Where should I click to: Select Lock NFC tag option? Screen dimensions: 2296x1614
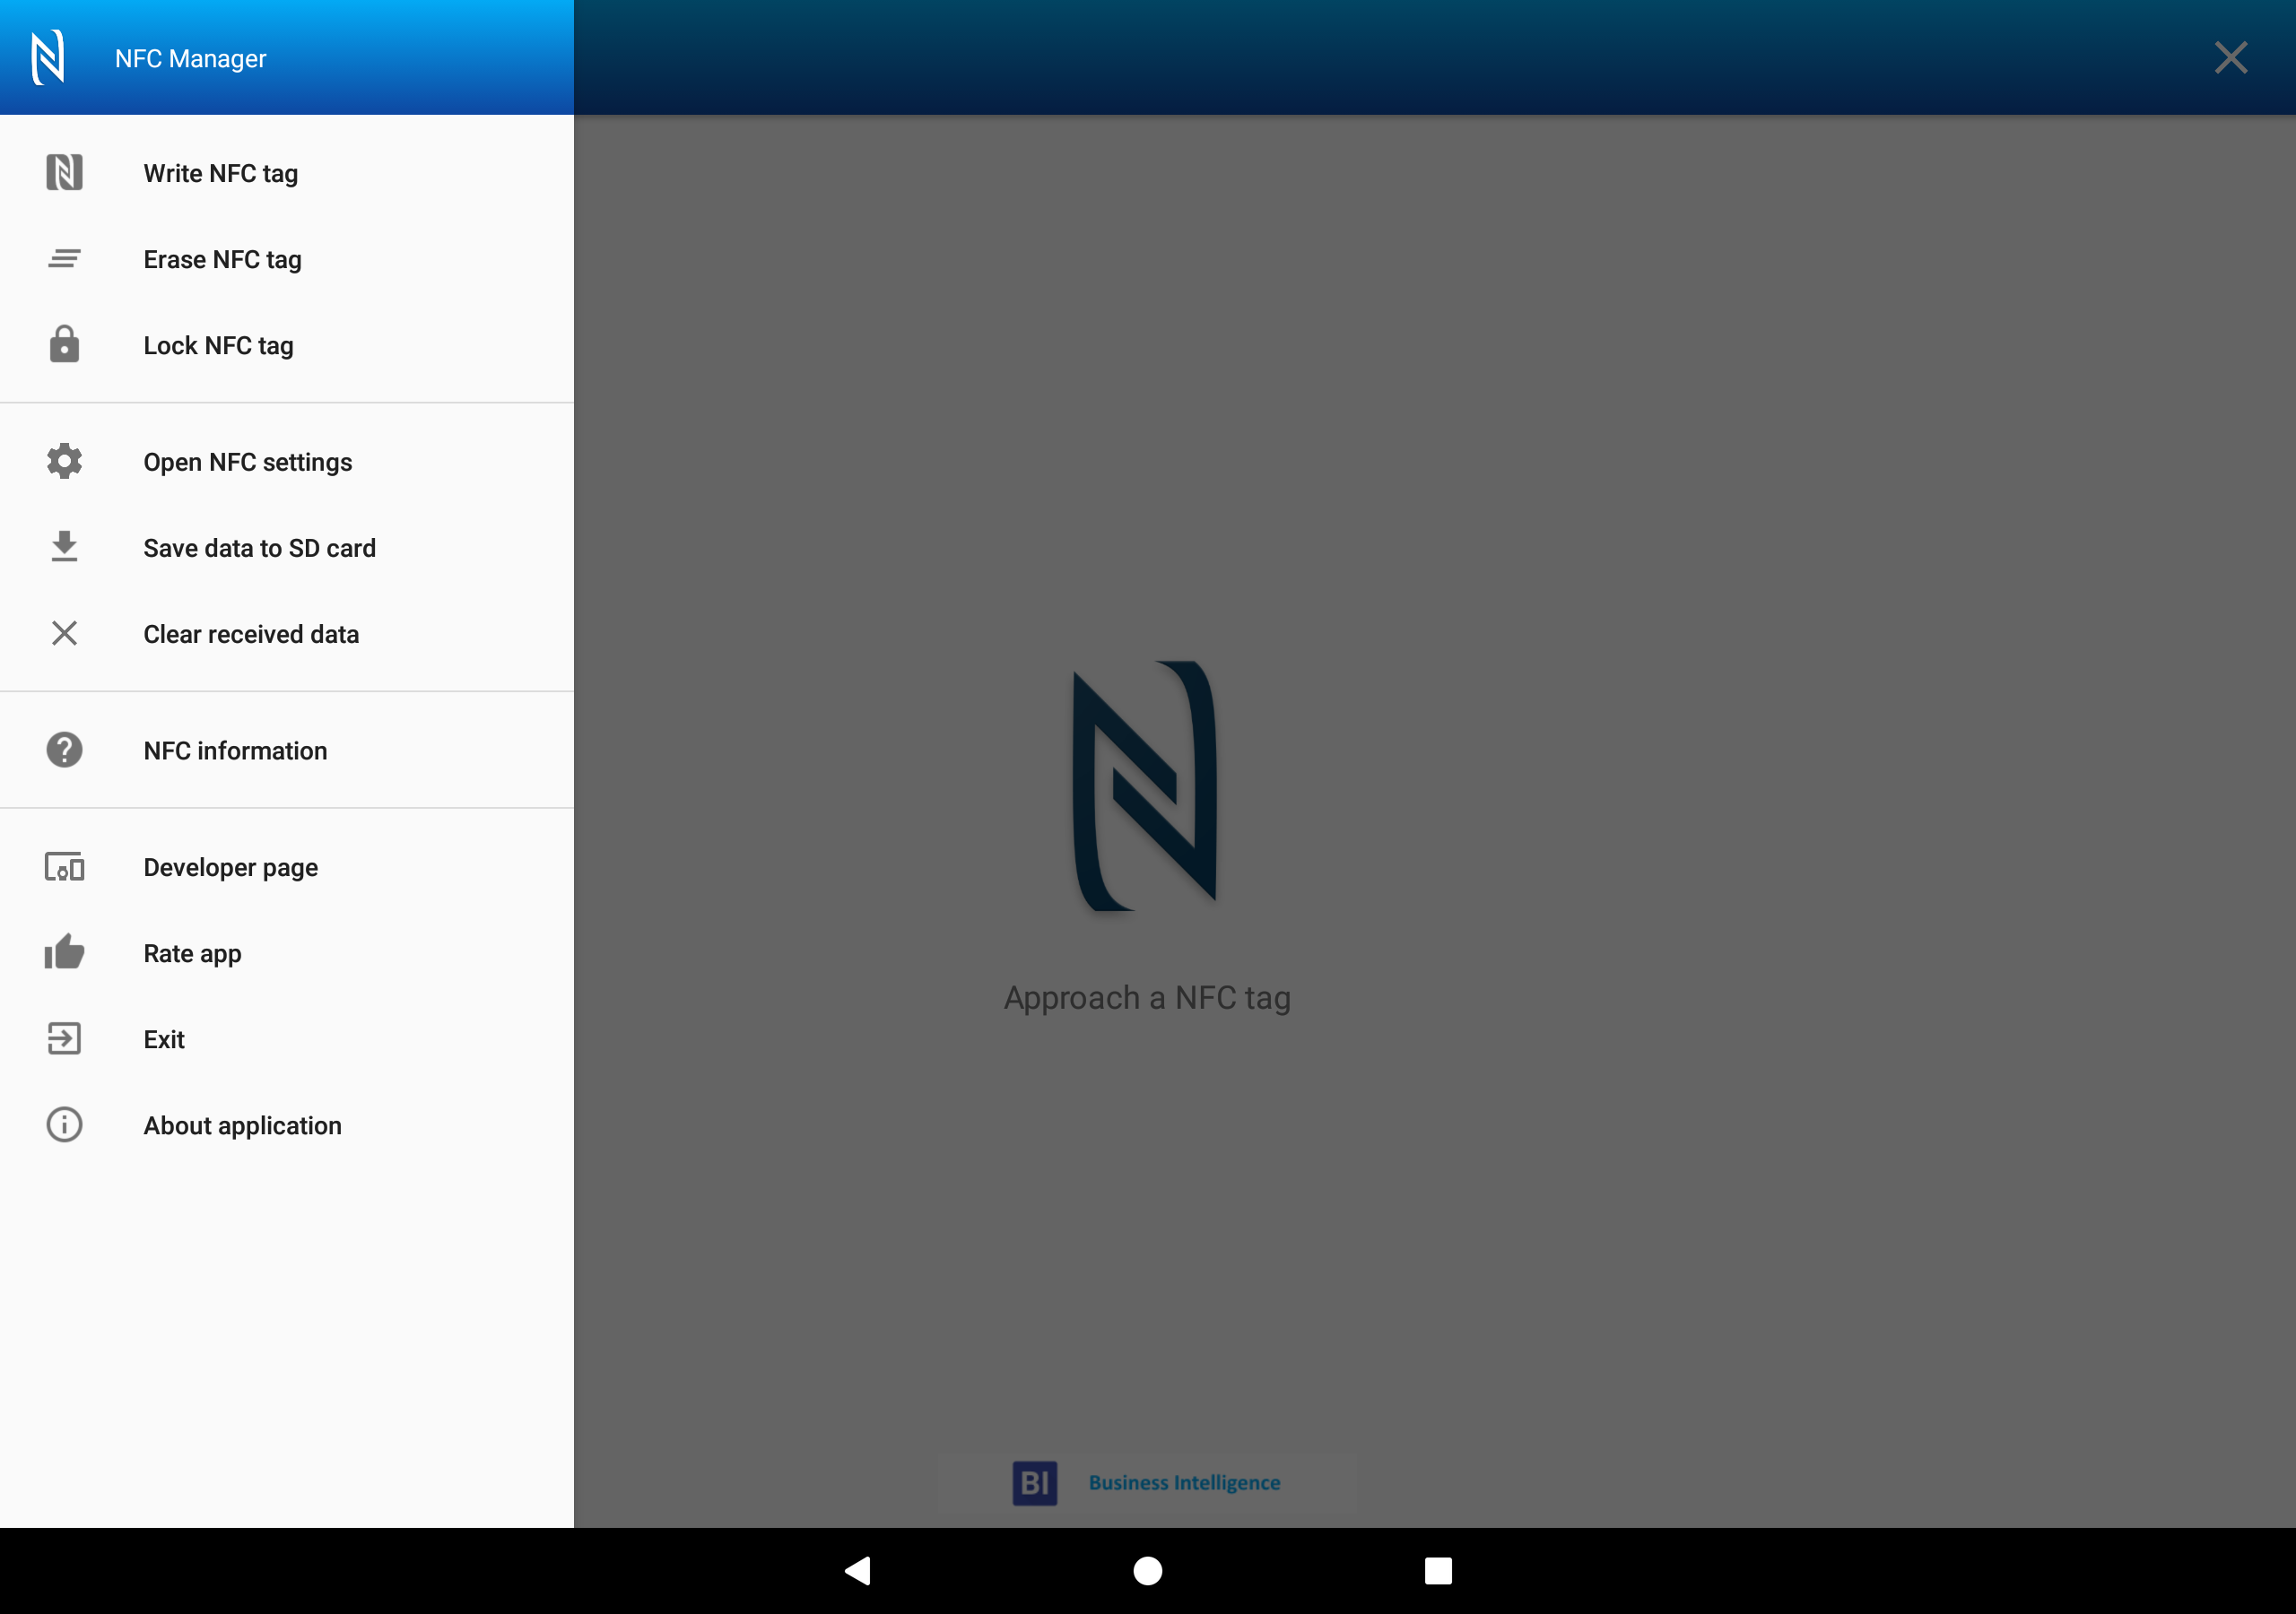(x=287, y=345)
